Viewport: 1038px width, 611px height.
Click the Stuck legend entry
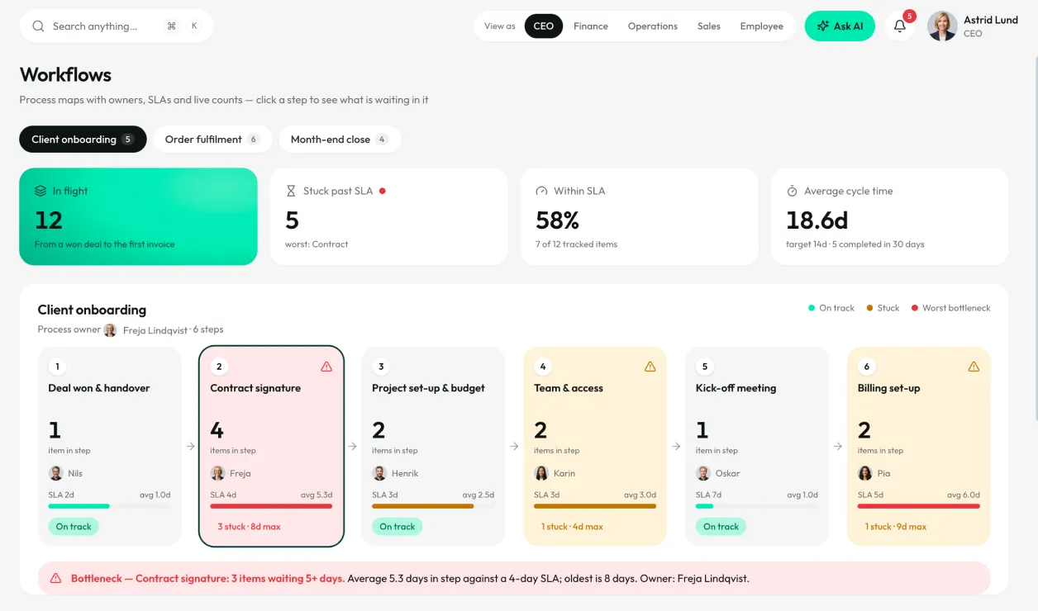point(883,308)
